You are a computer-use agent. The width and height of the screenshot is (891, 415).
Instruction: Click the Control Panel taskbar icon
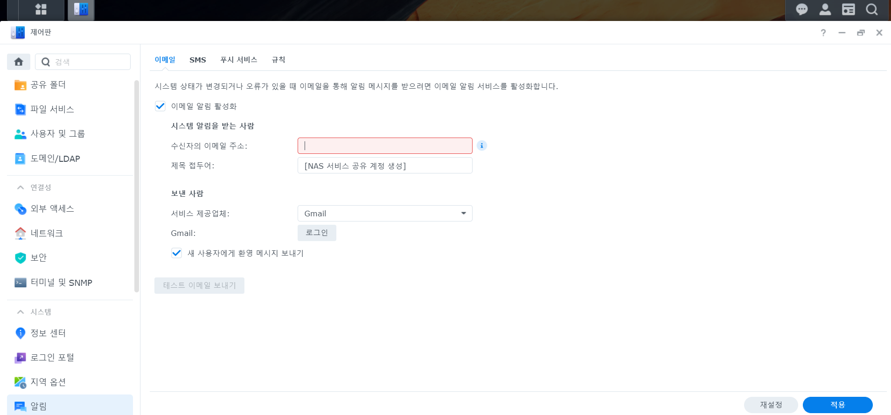point(81,9)
